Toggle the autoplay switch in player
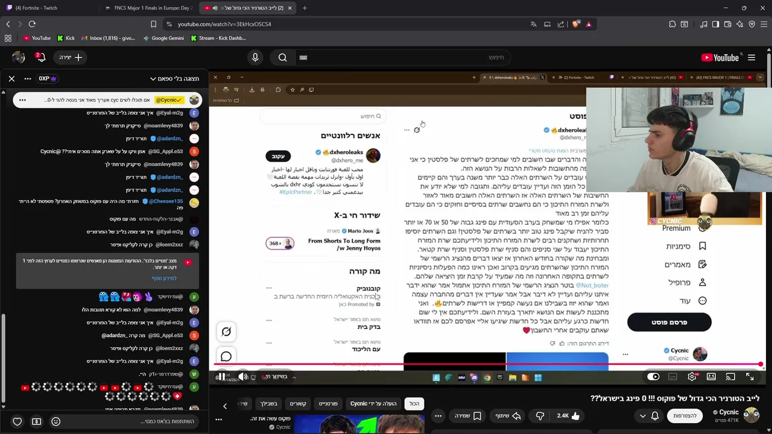Screen dimensions: 772x434 pyautogui.click(x=653, y=377)
